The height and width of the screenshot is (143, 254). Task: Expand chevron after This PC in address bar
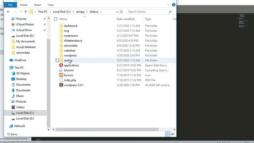[50, 12]
